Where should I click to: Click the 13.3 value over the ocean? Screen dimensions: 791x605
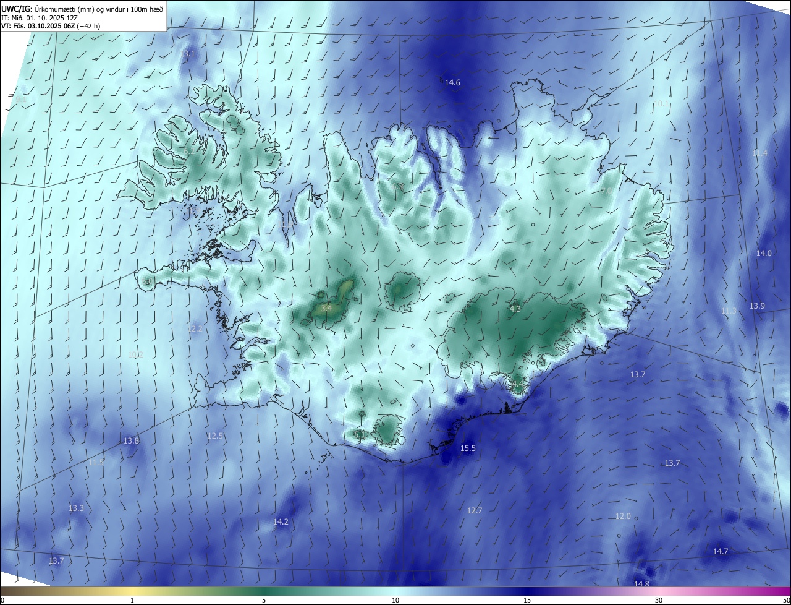tap(76, 508)
